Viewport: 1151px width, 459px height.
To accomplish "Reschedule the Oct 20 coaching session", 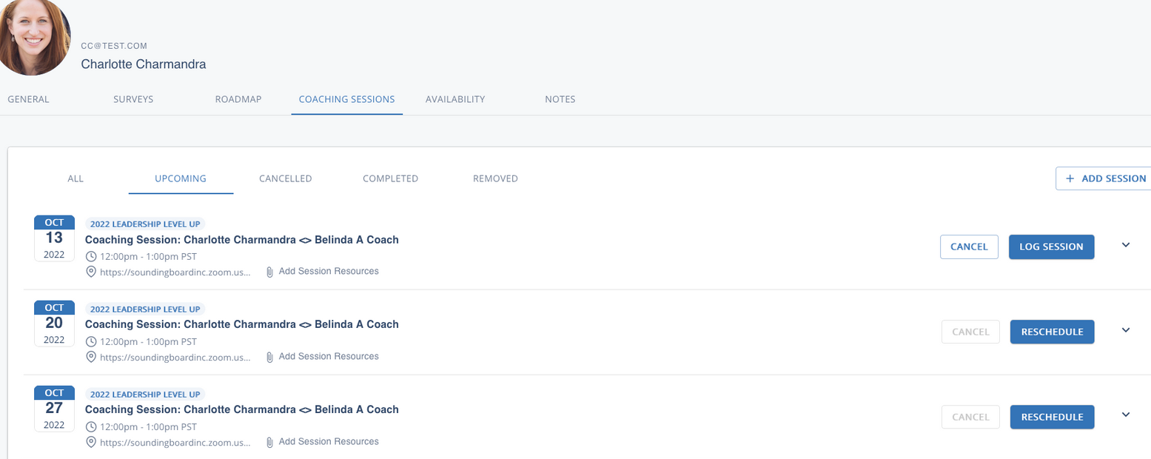I will pos(1052,332).
